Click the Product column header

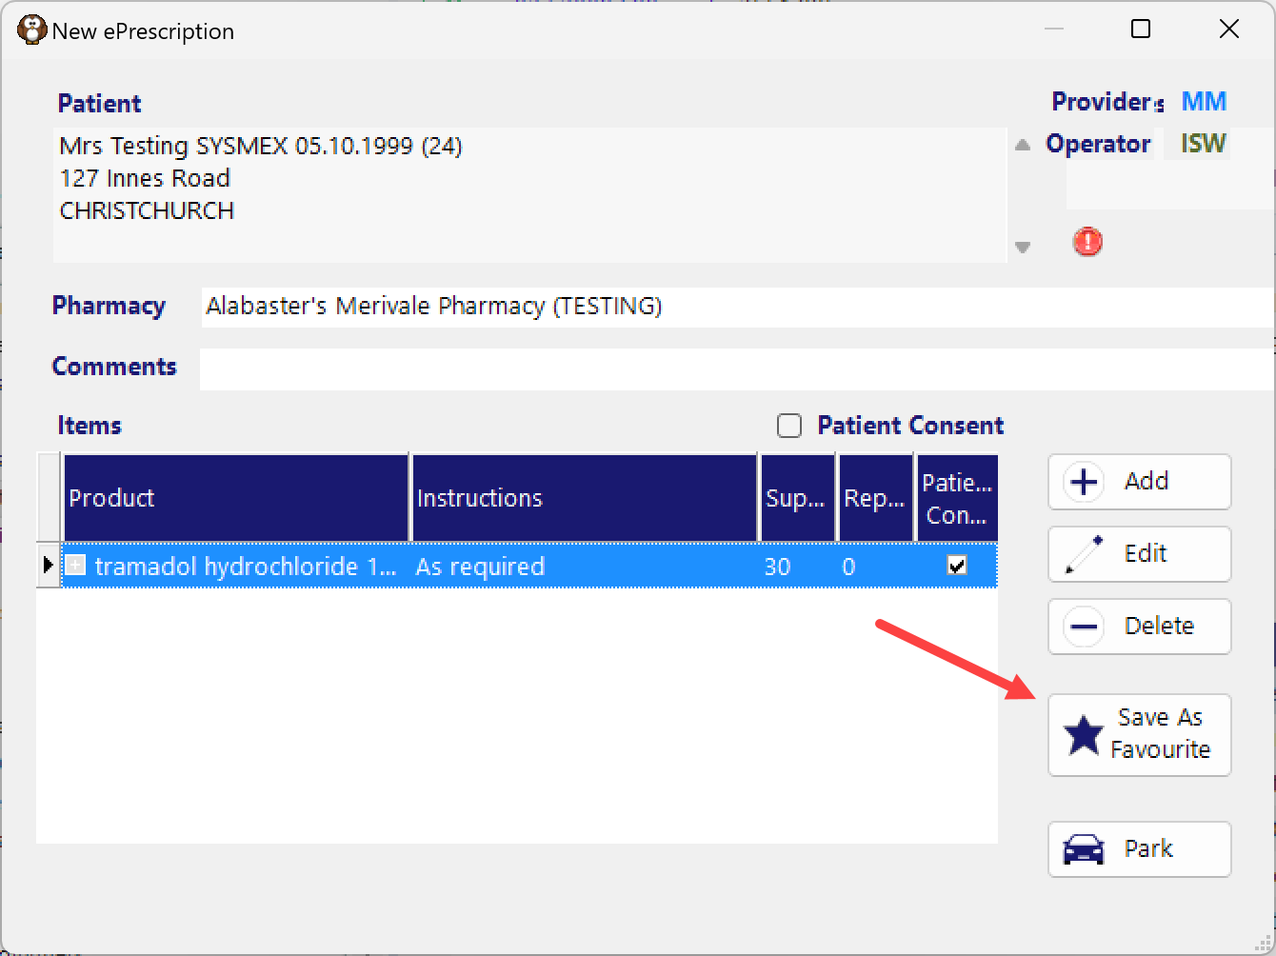pos(236,498)
